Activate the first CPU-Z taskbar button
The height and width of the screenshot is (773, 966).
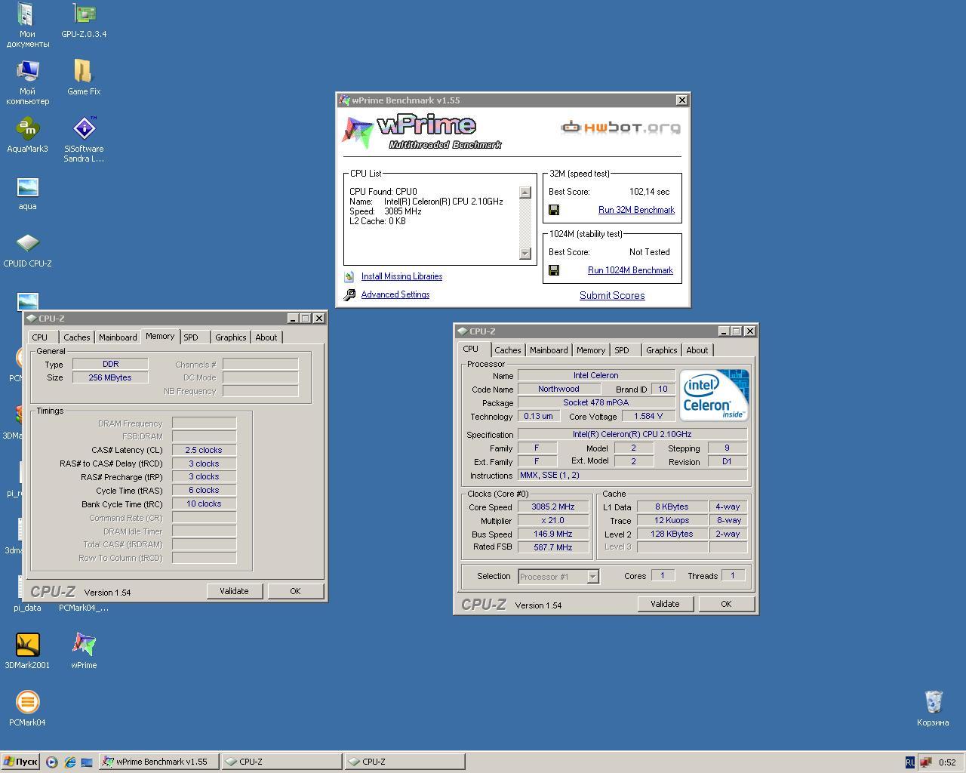pyautogui.click(x=281, y=762)
